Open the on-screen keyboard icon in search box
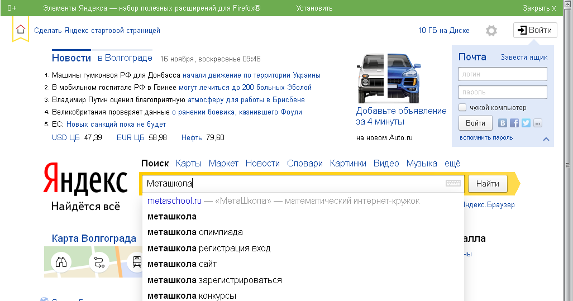Image resolution: width=573 pixels, height=301 pixels. [453, 183]
